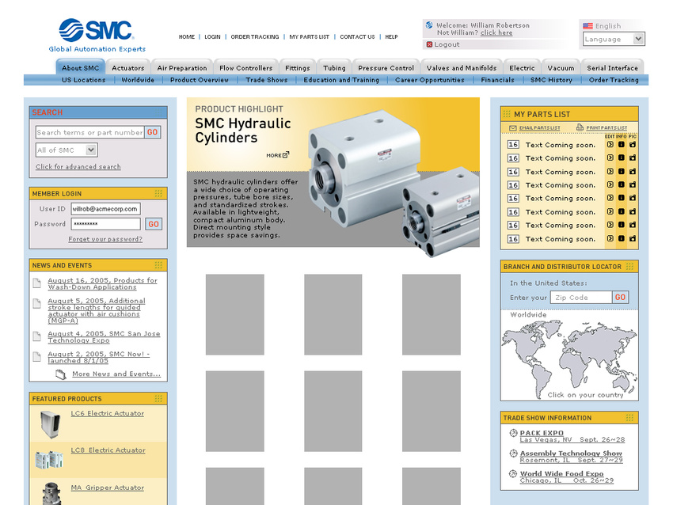
Task: Click Pic icon in first parts list row
Action: [x=633, y=145]
